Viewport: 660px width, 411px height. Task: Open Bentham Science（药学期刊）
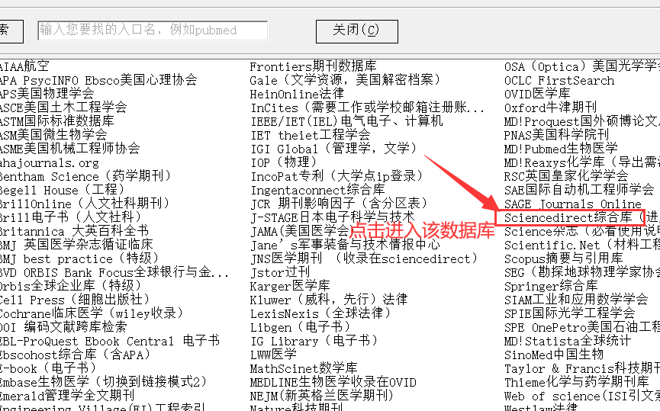click(86, 176)
